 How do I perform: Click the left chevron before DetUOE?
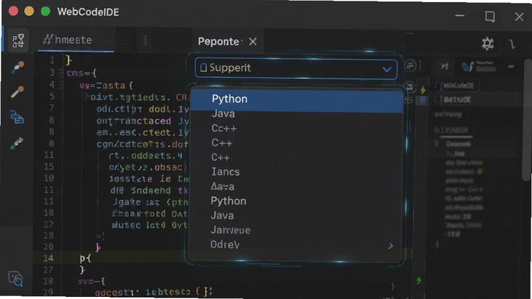[x=436, y=99]
